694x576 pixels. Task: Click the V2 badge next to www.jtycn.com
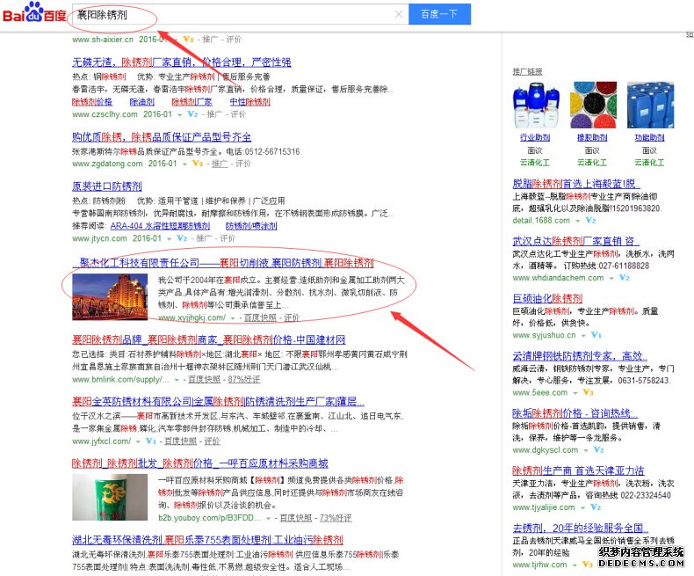(182, 238)
